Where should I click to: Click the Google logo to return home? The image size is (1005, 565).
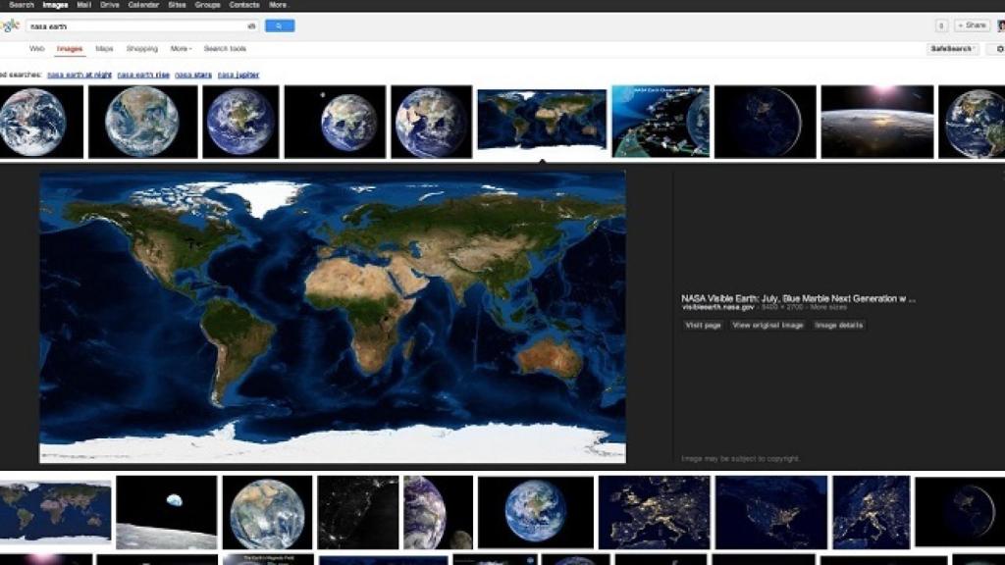tap(8, 25)
